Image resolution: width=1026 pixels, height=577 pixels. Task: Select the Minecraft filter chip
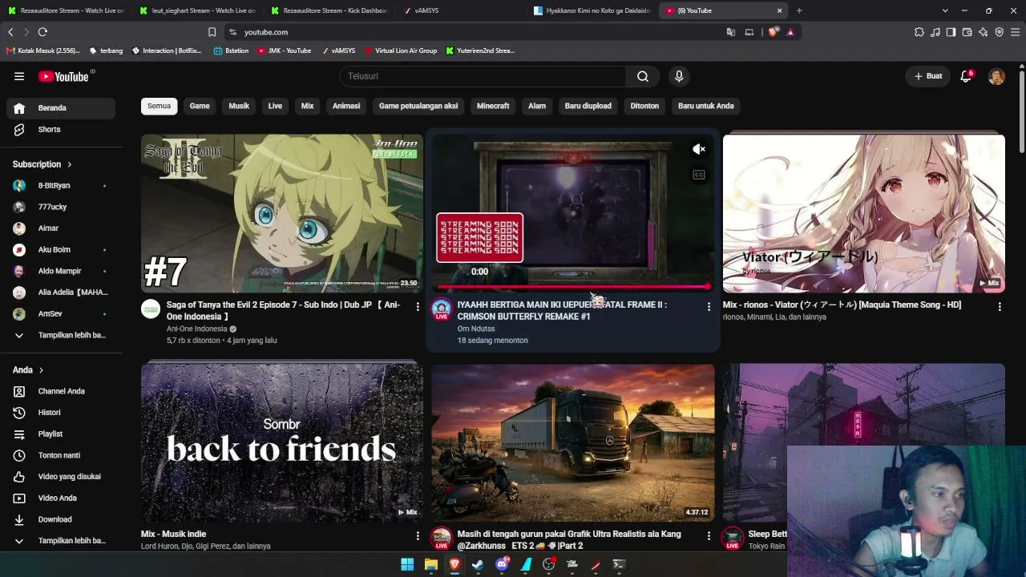(493, 106)
